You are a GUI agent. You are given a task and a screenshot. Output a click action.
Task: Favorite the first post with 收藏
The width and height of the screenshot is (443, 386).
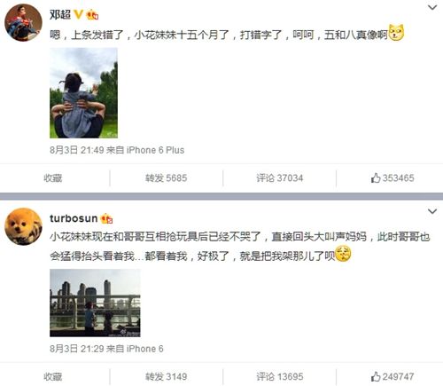(53, 178)
